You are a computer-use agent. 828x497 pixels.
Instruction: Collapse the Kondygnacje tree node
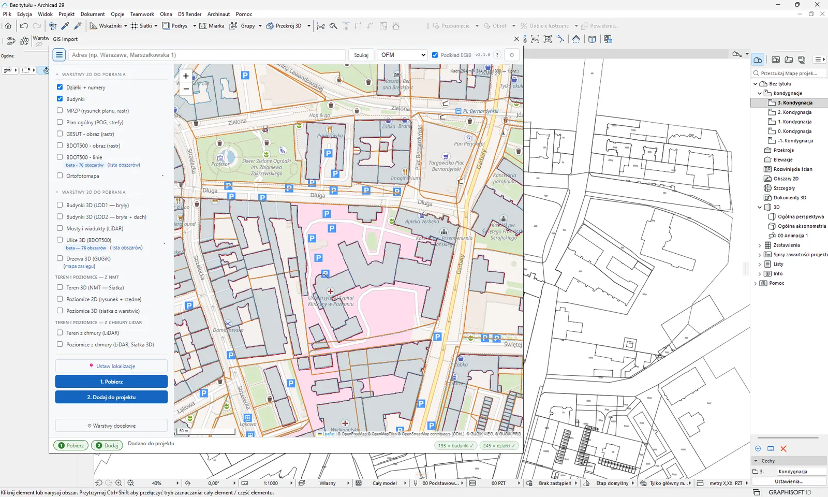[760, 93]
